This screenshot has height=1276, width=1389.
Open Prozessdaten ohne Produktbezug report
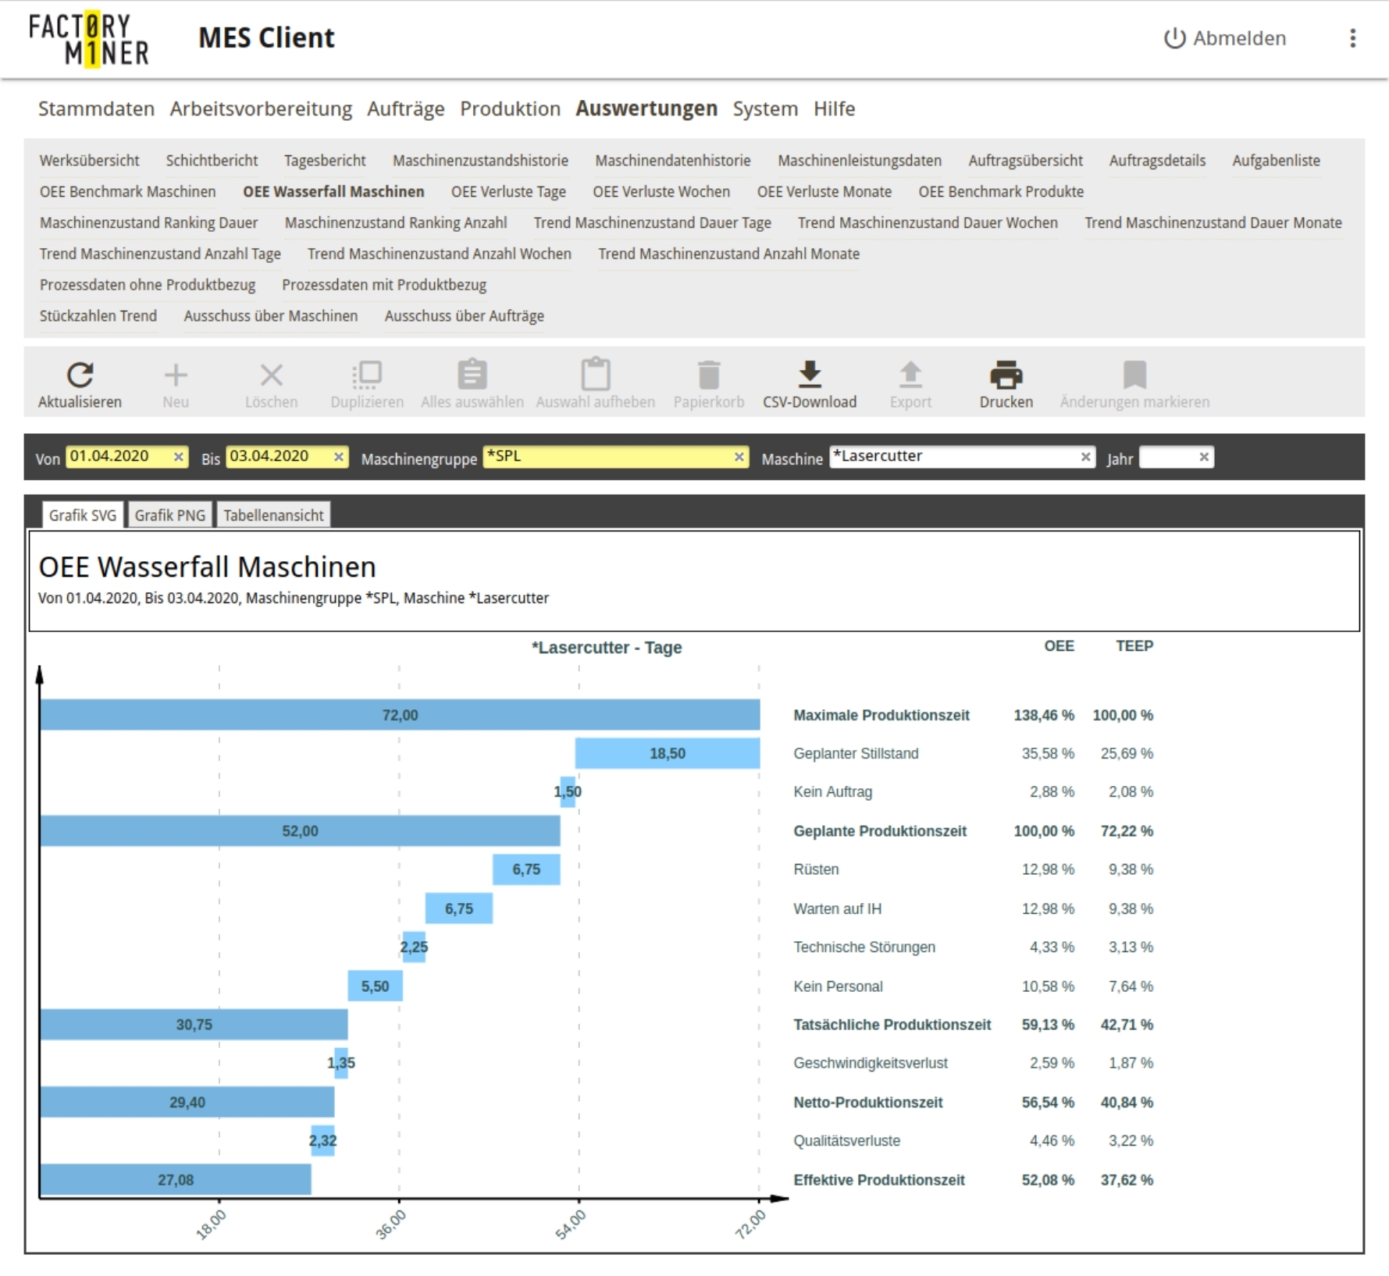[148, 286]
